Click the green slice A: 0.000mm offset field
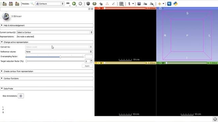Screen dimensions: 218x122 point(213,63)
